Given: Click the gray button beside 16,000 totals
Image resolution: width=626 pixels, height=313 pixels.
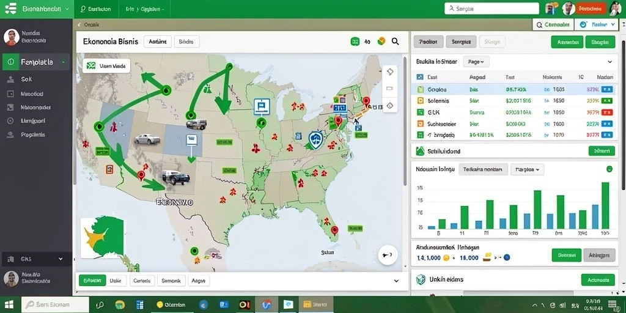Looking at the screenshot, I should point(599,255).
